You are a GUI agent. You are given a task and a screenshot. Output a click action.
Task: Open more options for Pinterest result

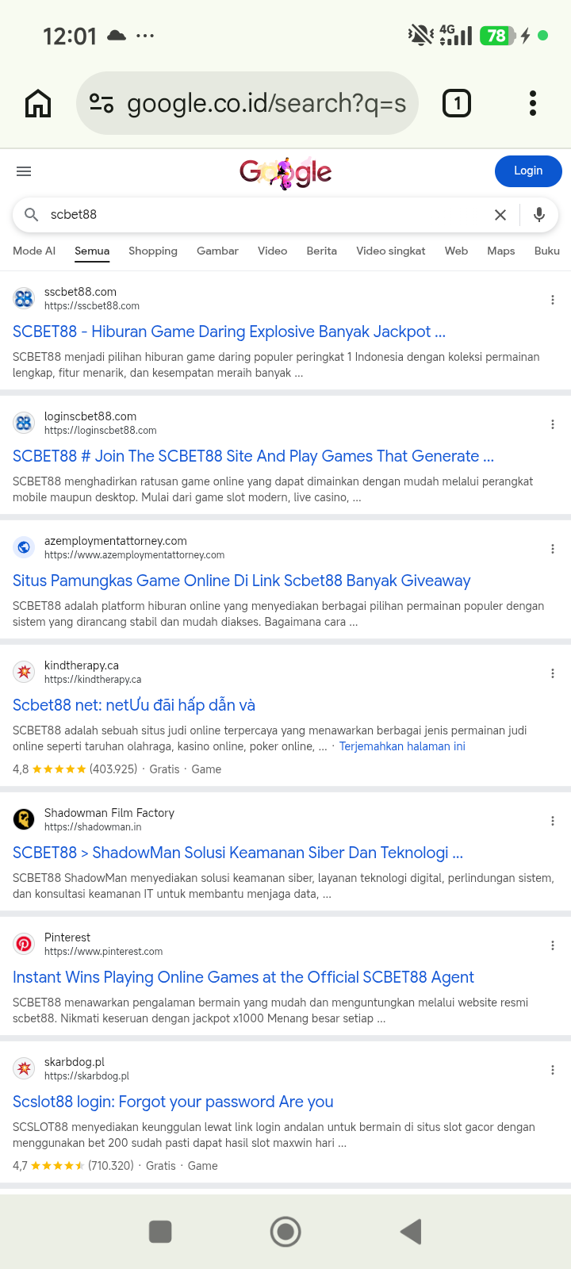[553, 945]
